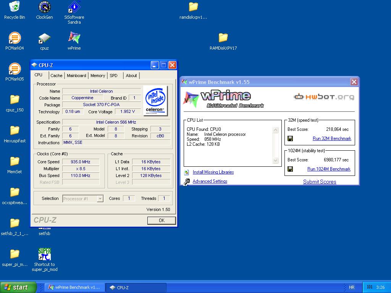
Task: Switch to the CPU tab in CPU-Z
Action: 39,75
